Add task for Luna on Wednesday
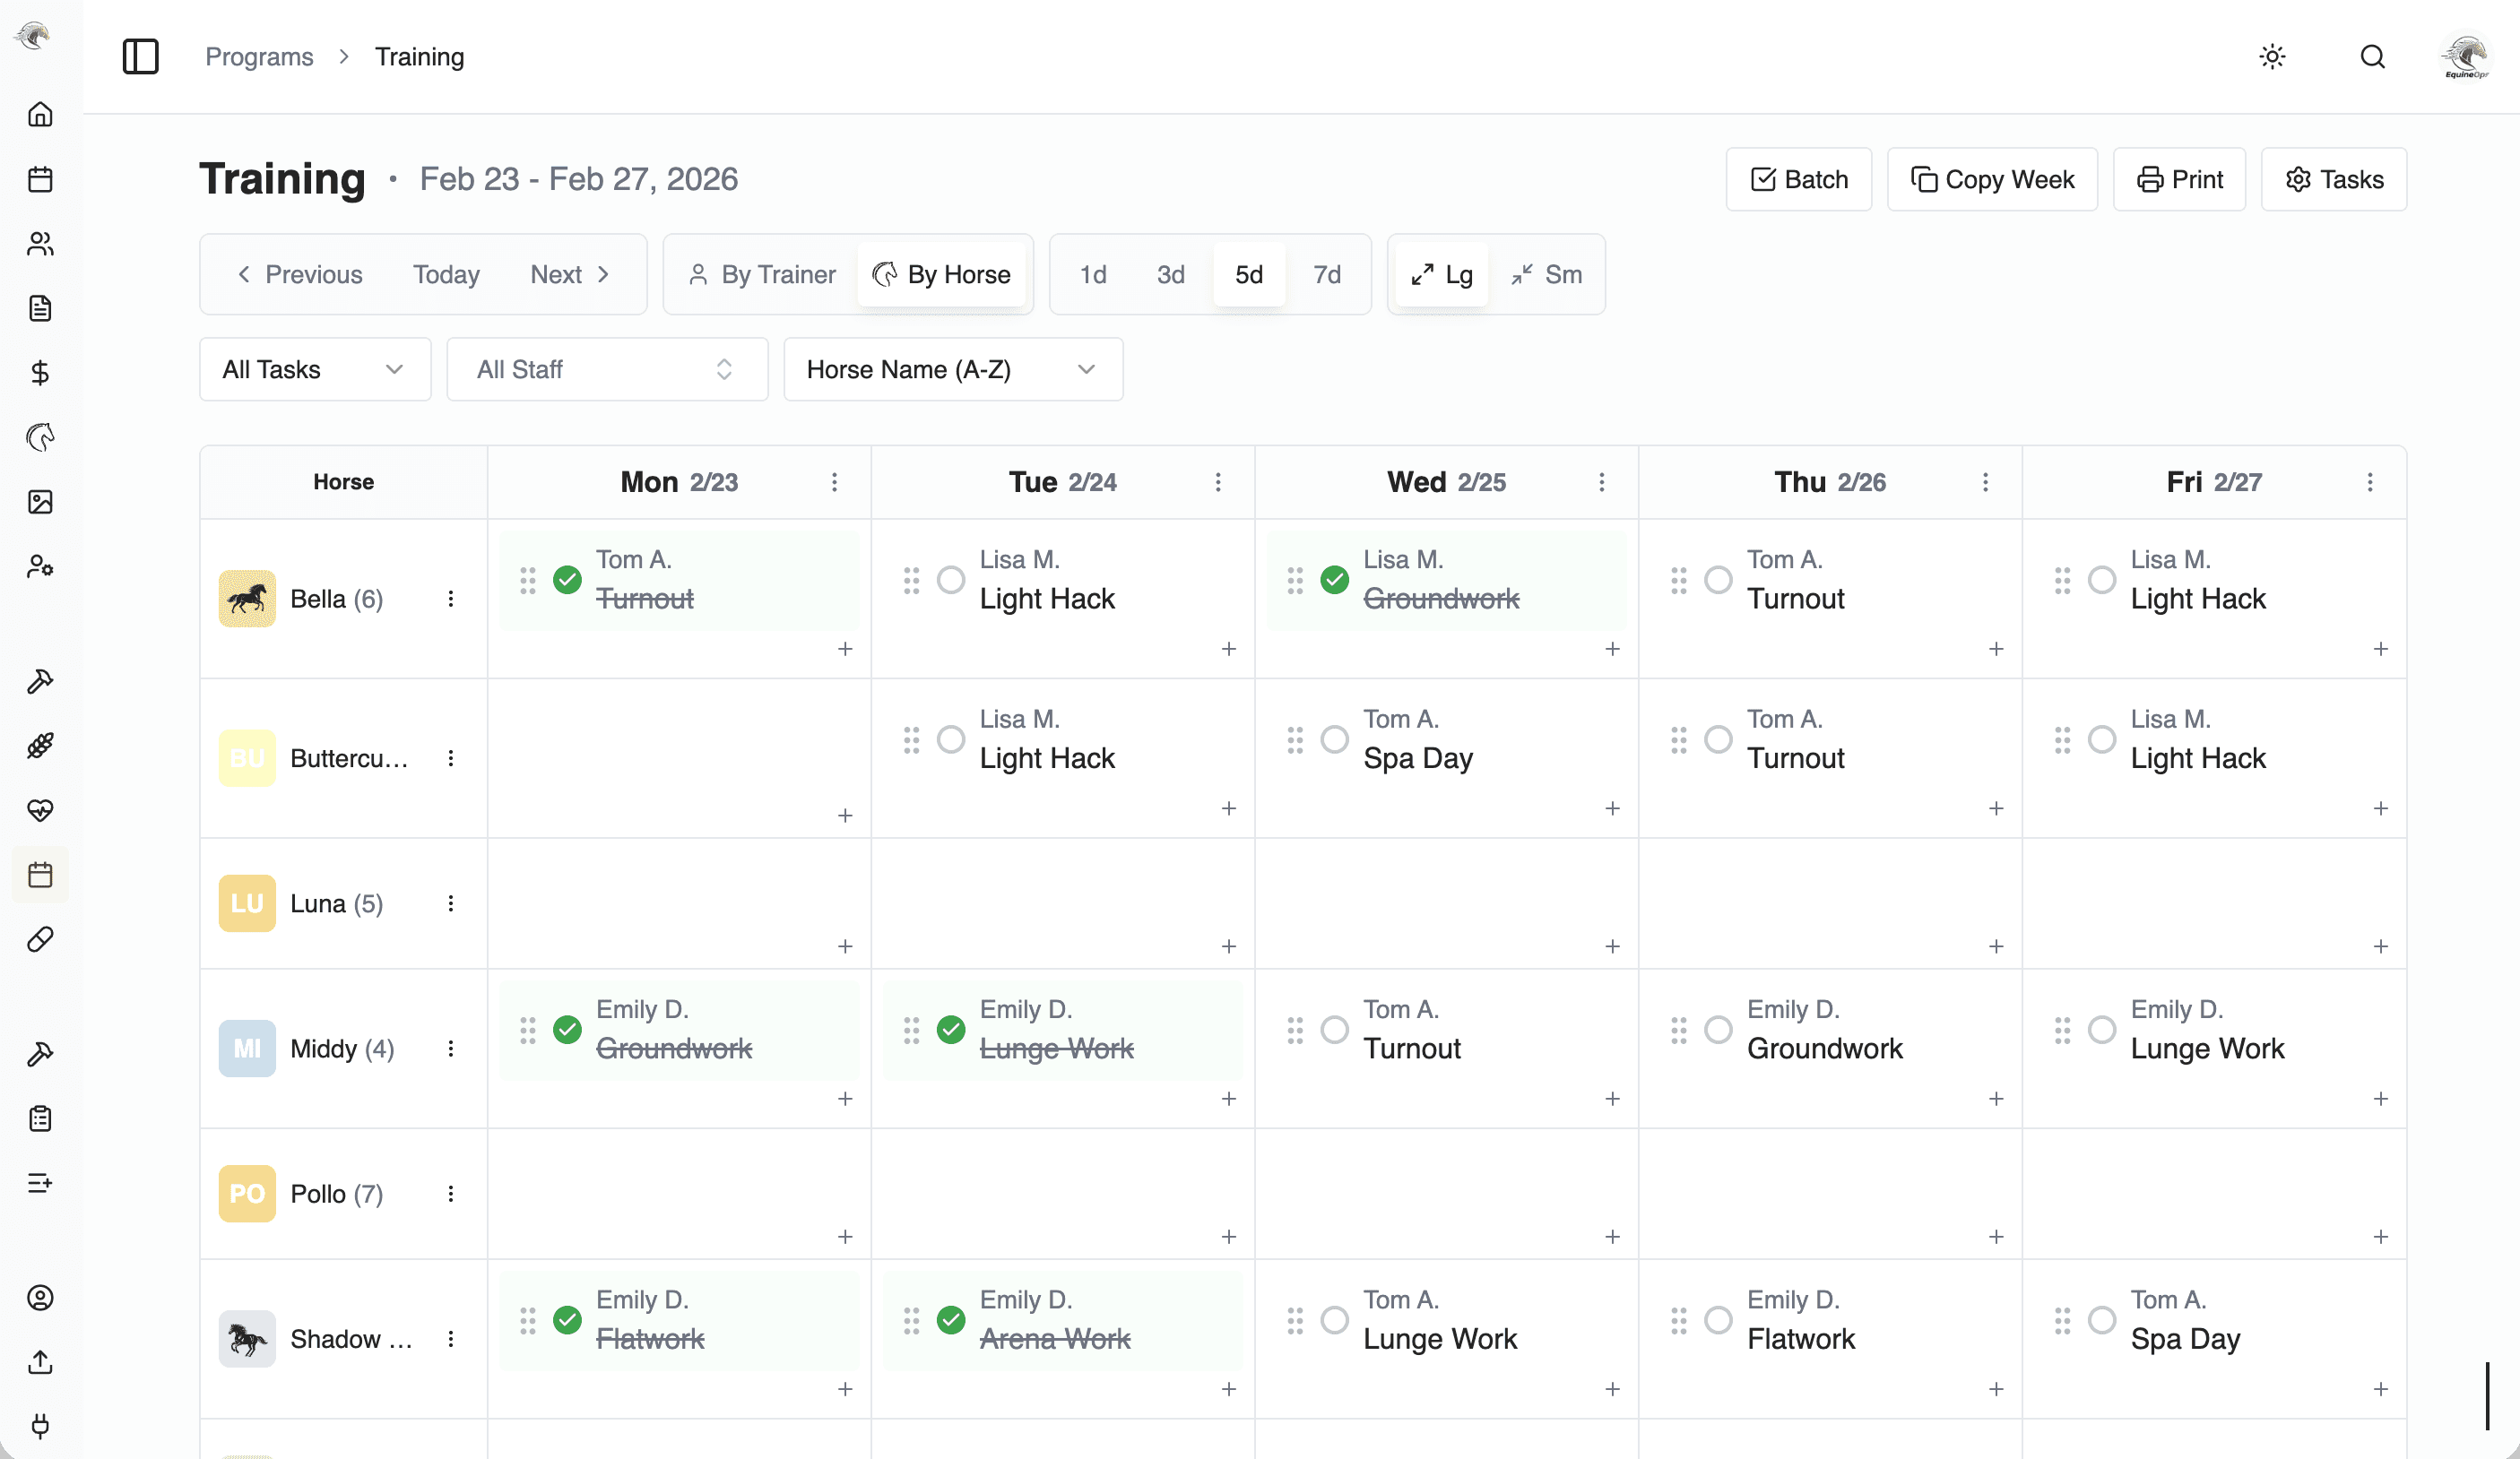2520x1459 pixels. coord(1612,946)
